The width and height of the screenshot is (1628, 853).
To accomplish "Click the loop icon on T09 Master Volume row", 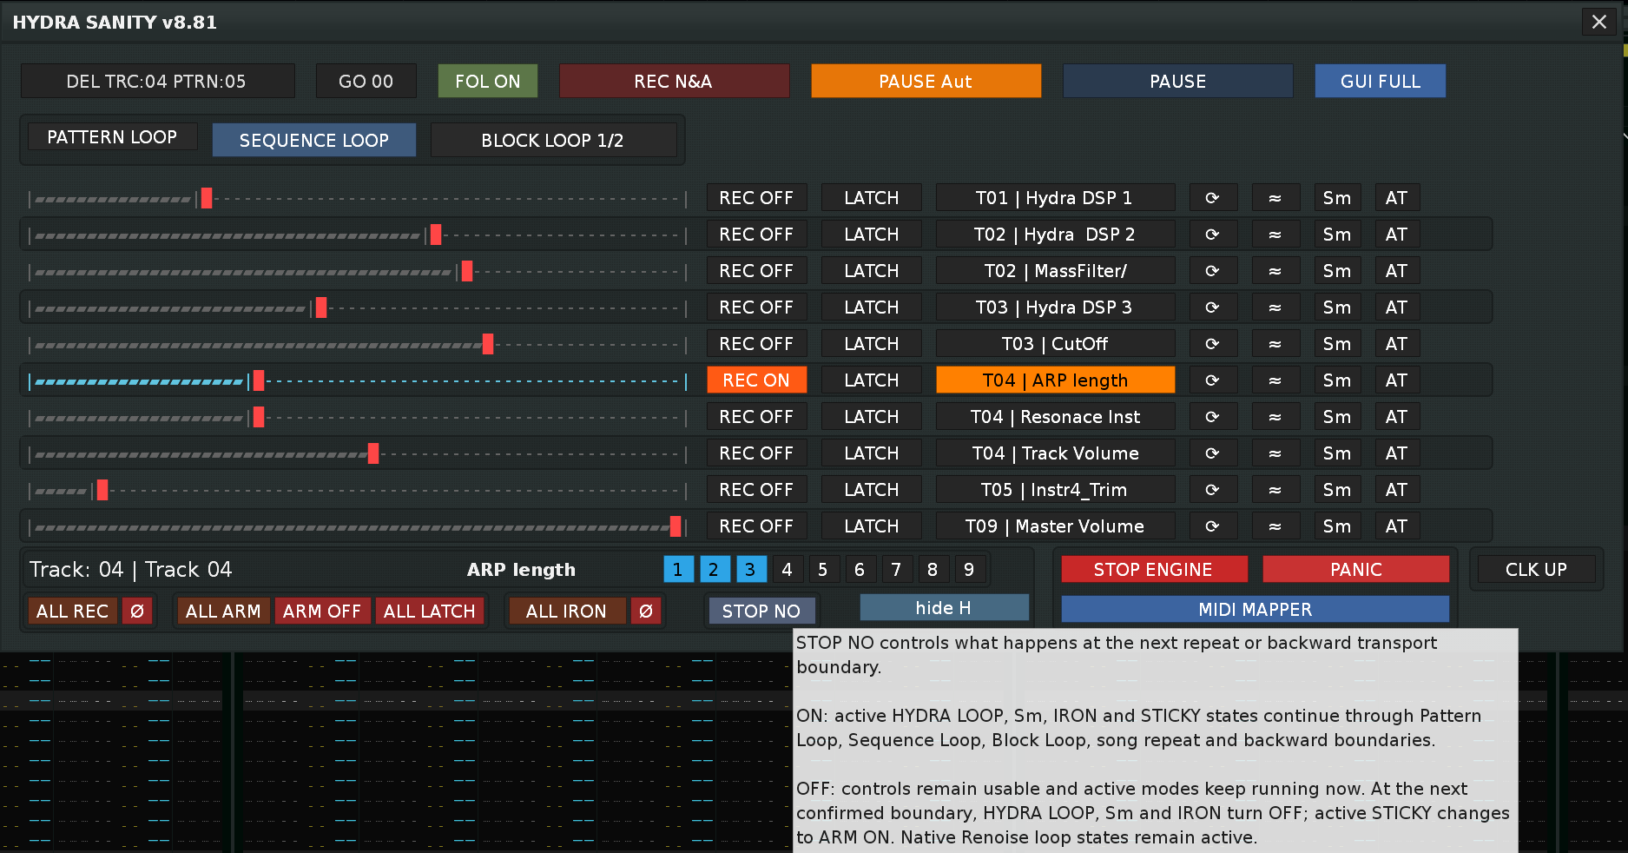I will click(x=1213, y=526).
